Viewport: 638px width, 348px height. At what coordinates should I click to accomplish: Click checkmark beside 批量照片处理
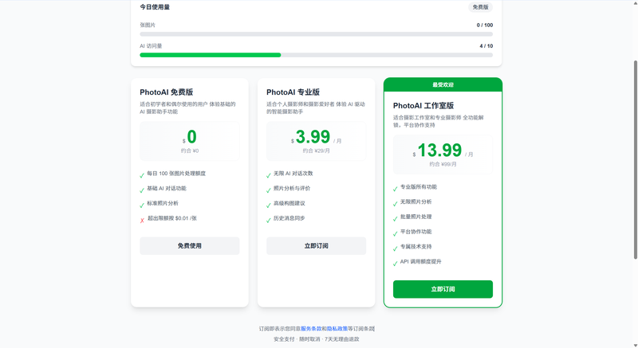(x=395, y=219)
